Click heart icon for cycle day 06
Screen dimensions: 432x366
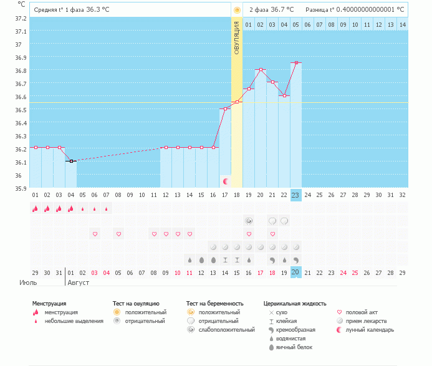tap(95, 234)
